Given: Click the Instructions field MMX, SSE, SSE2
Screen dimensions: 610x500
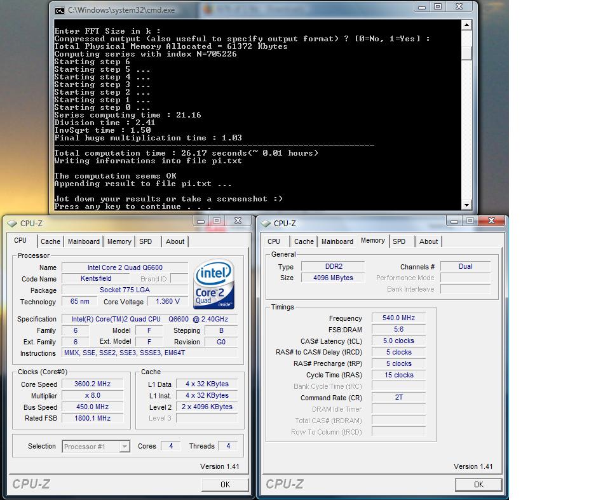Looking at the screenshot, I should tap(150, 353).
